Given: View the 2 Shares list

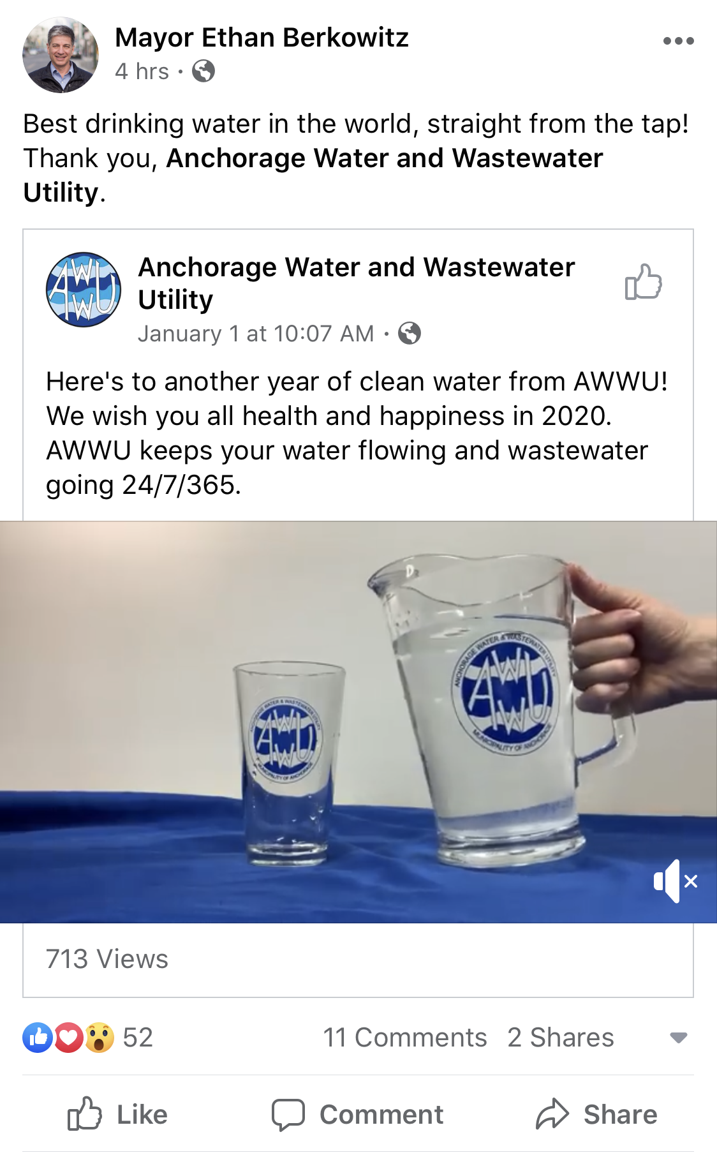Looking at the screenshot, I should tap(561, 1038).
